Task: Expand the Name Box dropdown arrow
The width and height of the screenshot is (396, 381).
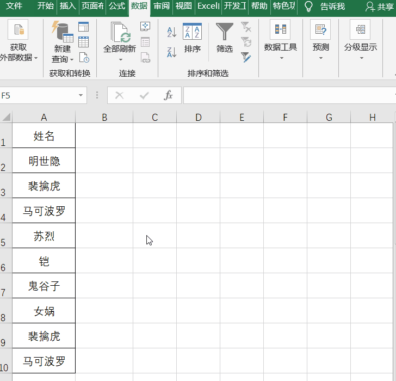Action: 81,95
